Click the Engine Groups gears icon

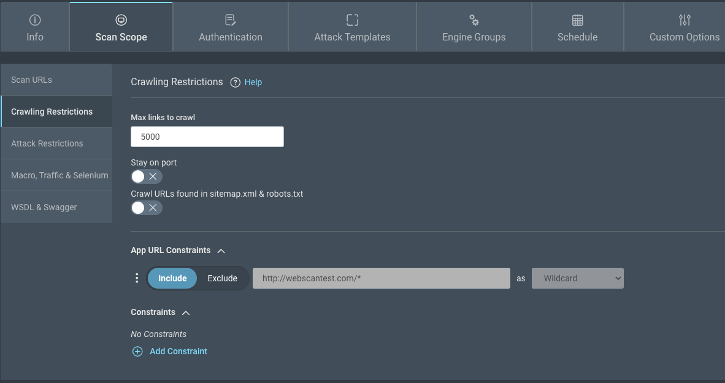coord(474,20)
